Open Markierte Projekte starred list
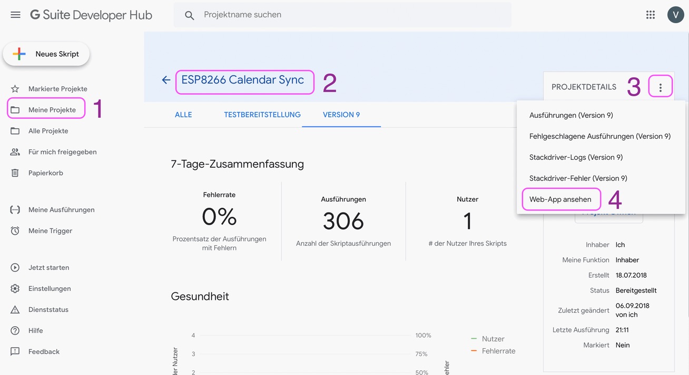Image resolution: width=689 pixels, height=375 pixels. click(x=57, y=89)
